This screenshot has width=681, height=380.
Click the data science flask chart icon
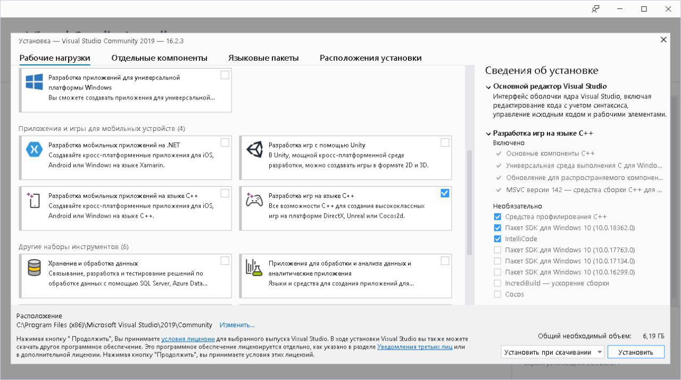[254, 267]
